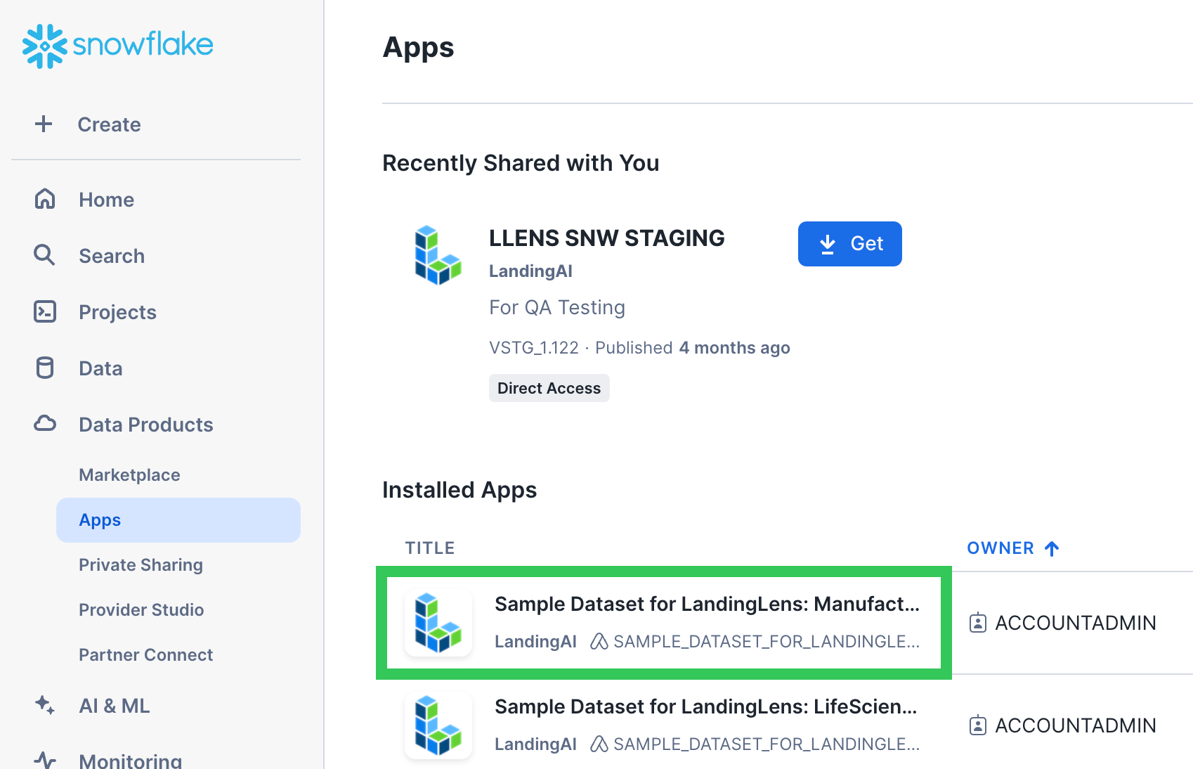Click the Home house icon
The height and width of the screenshot is (769, 1193).
point(45,200)
